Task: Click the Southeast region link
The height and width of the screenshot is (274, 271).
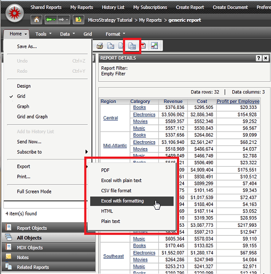Action: pos(113,256)
